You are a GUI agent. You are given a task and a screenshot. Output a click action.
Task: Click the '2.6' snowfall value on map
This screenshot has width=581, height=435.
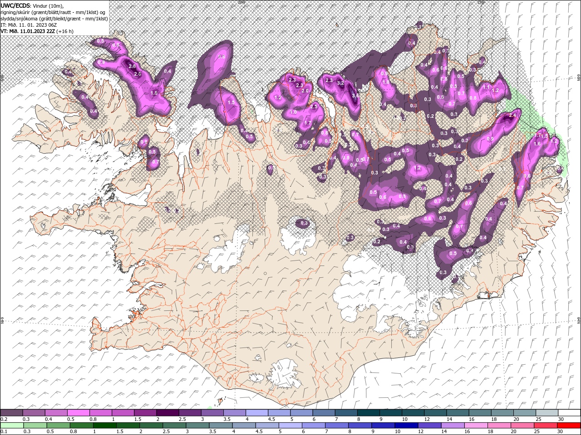click(x=138, y=74)
